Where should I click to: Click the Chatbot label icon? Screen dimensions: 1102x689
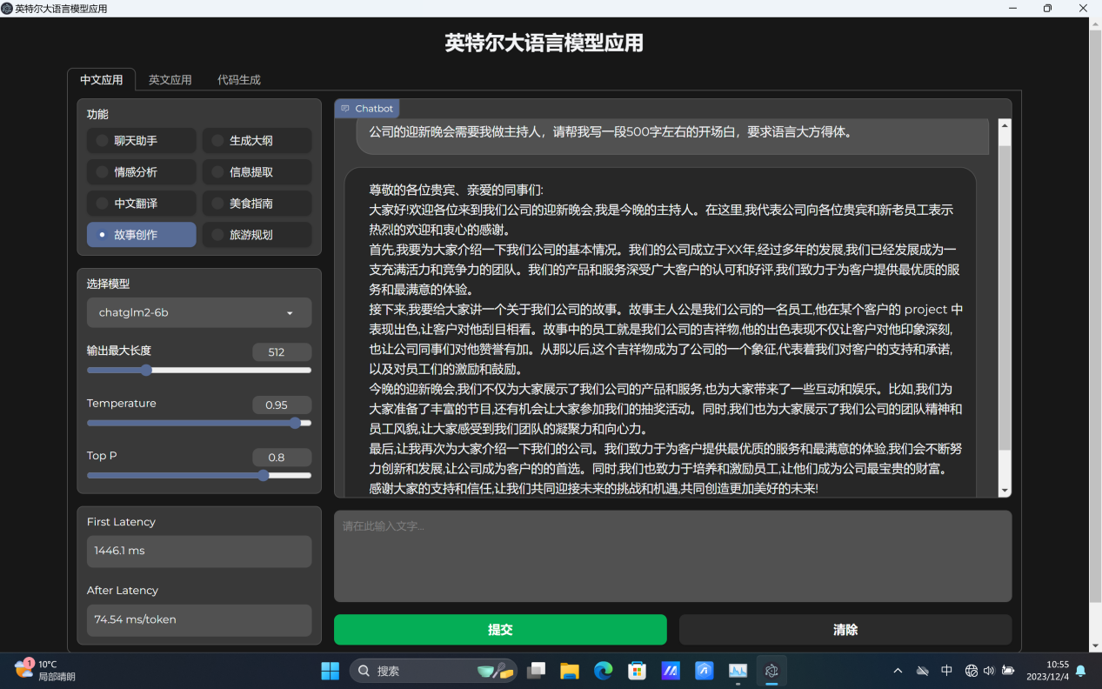pyautogui.click(x=345, y=109)
